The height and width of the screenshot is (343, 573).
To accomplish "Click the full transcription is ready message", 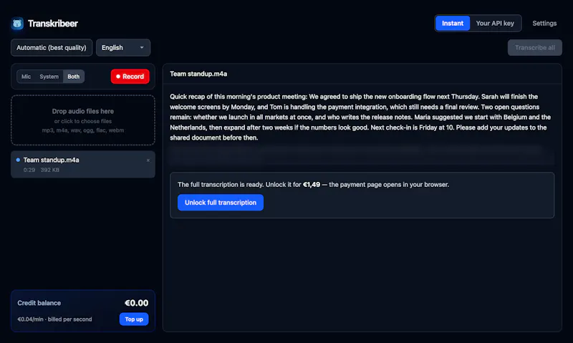I will pos(313,185).
